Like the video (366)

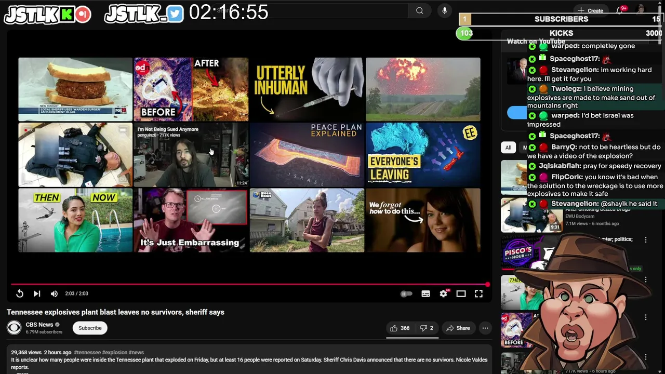400,328
